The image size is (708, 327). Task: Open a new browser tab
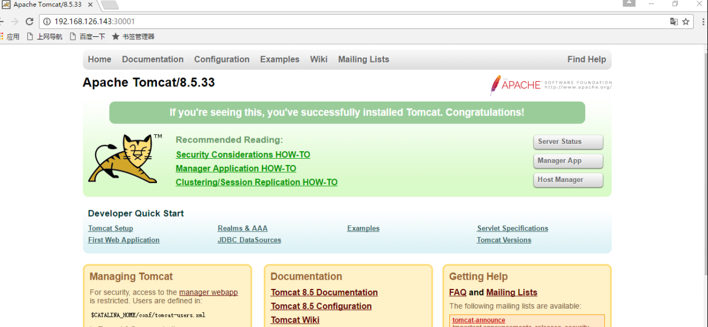point(110,5)
